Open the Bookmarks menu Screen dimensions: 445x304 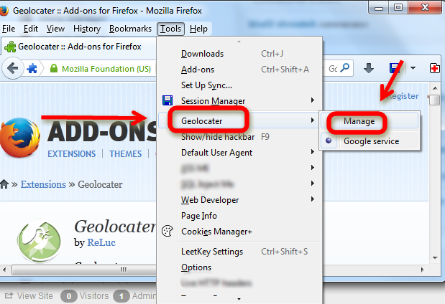click(x=130, y=29)
